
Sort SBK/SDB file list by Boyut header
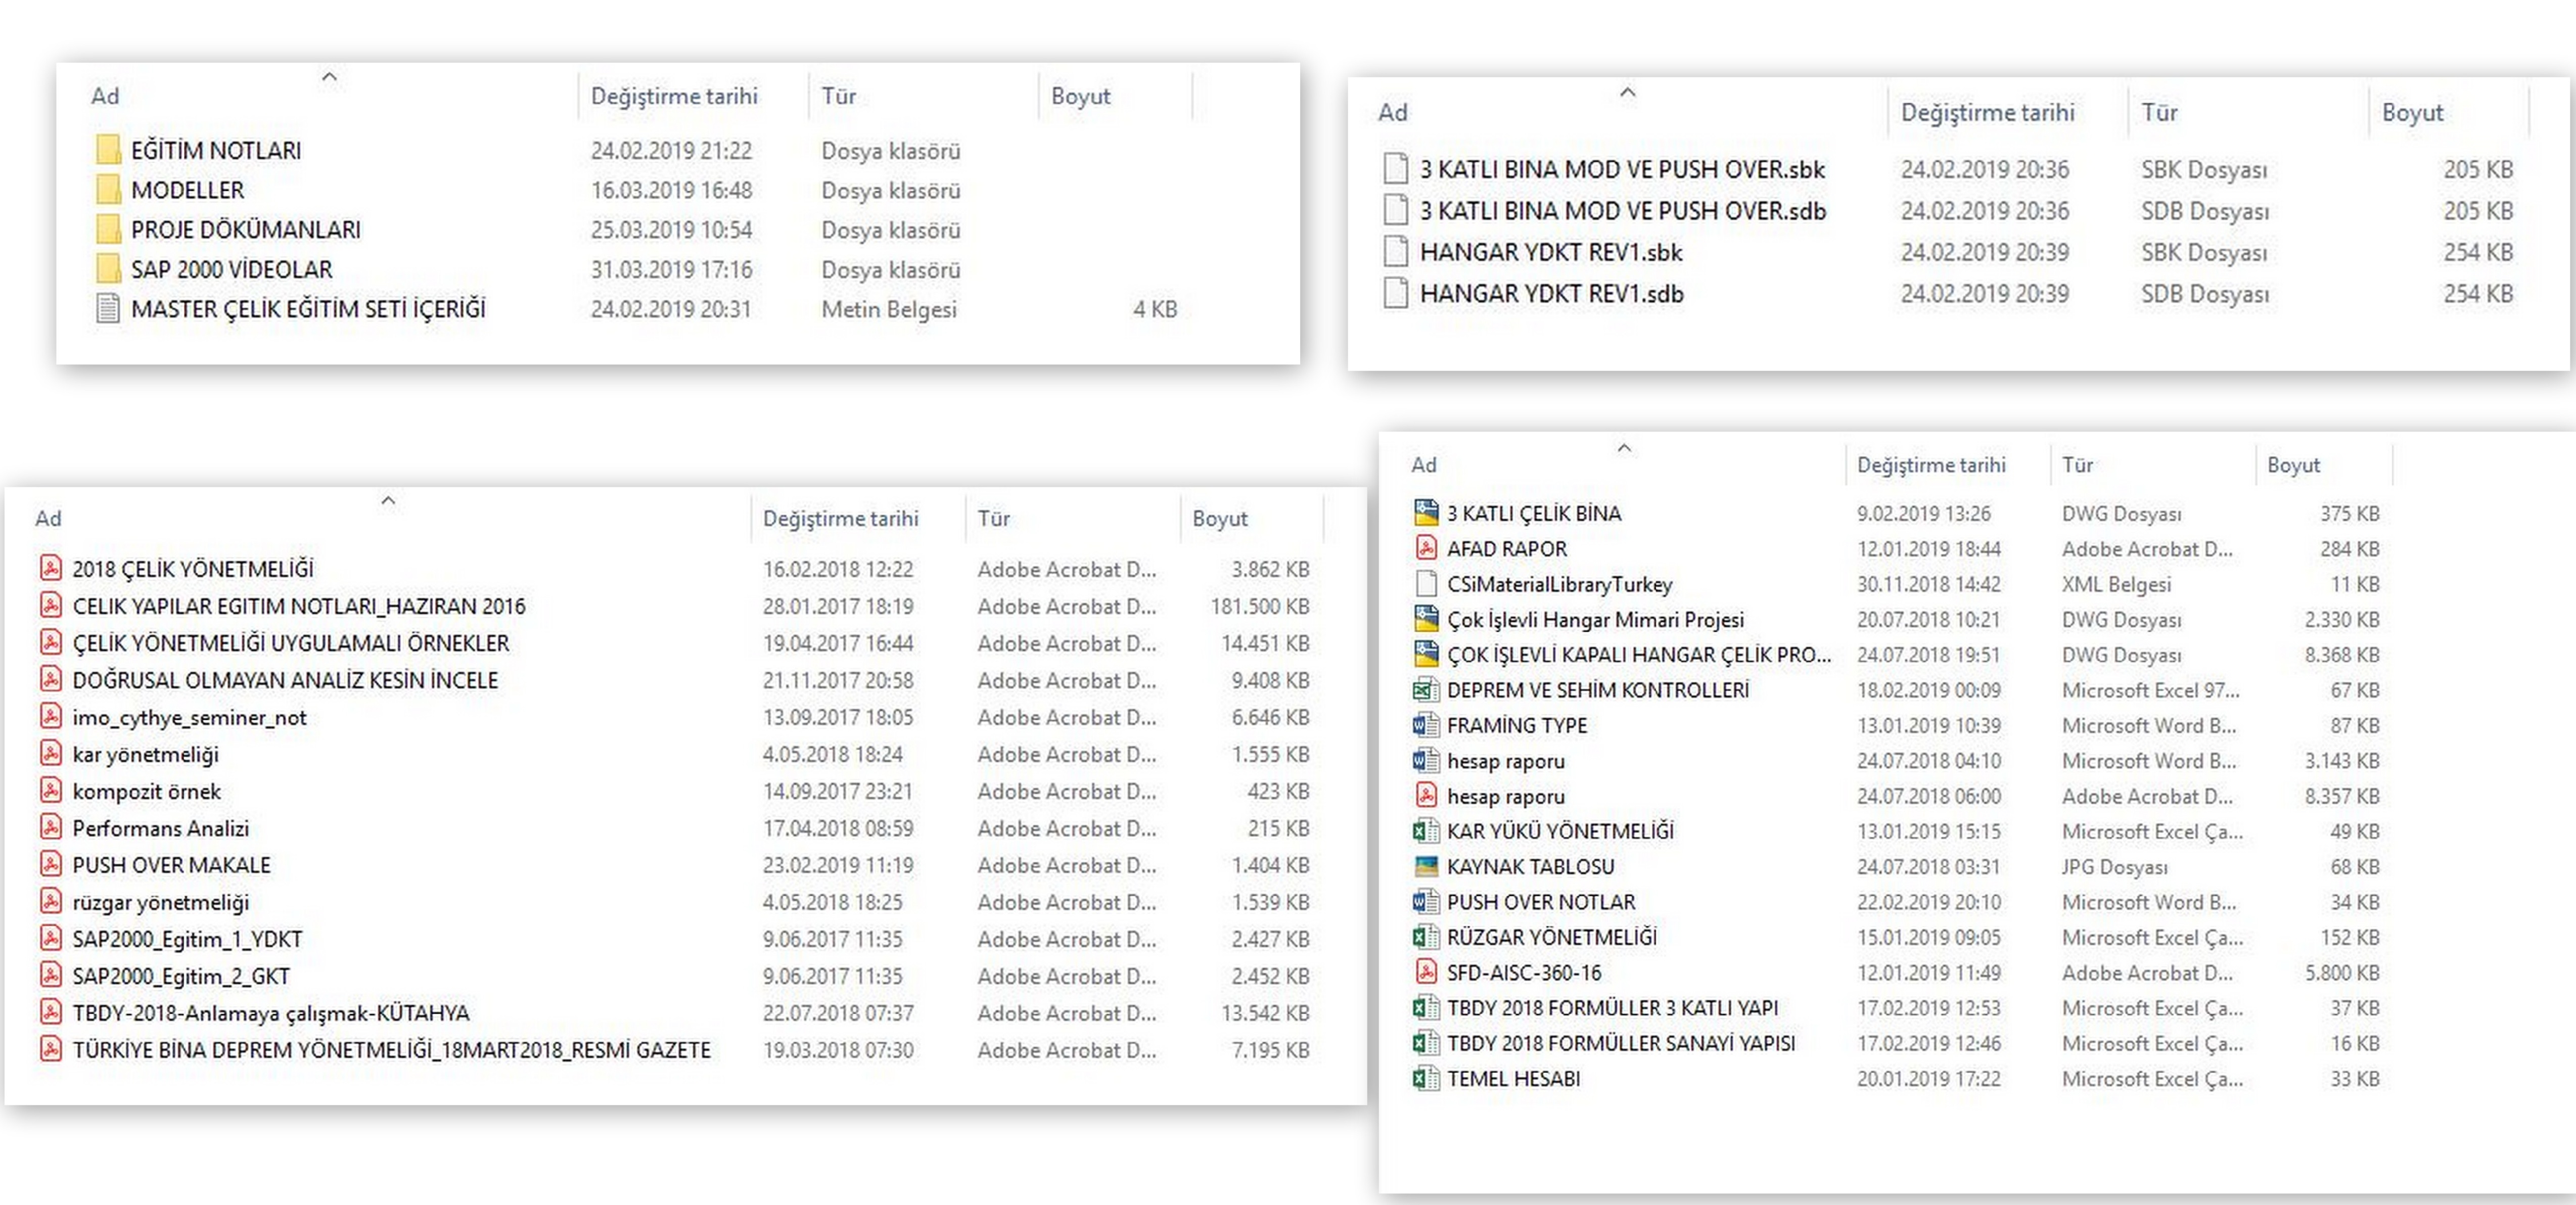2412,112
